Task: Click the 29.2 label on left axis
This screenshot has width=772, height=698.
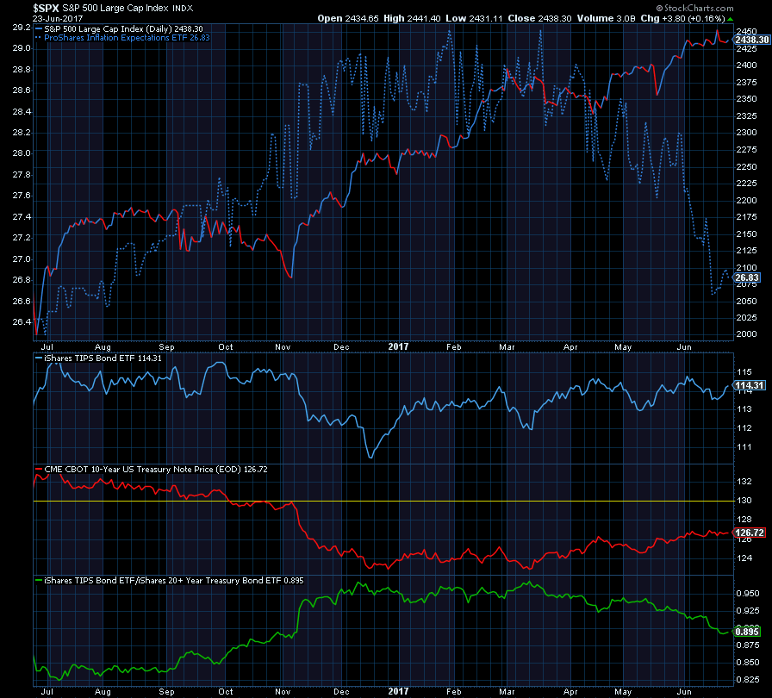Action: pyautogui.click(x=22, y=28)
